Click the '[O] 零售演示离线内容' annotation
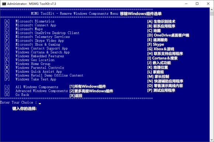 [165, 86]
